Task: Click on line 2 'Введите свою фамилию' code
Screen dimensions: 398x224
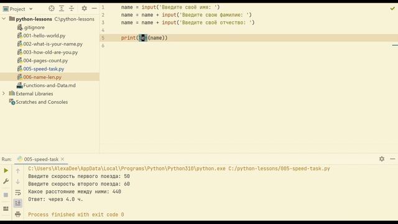Action: point(187,15)
